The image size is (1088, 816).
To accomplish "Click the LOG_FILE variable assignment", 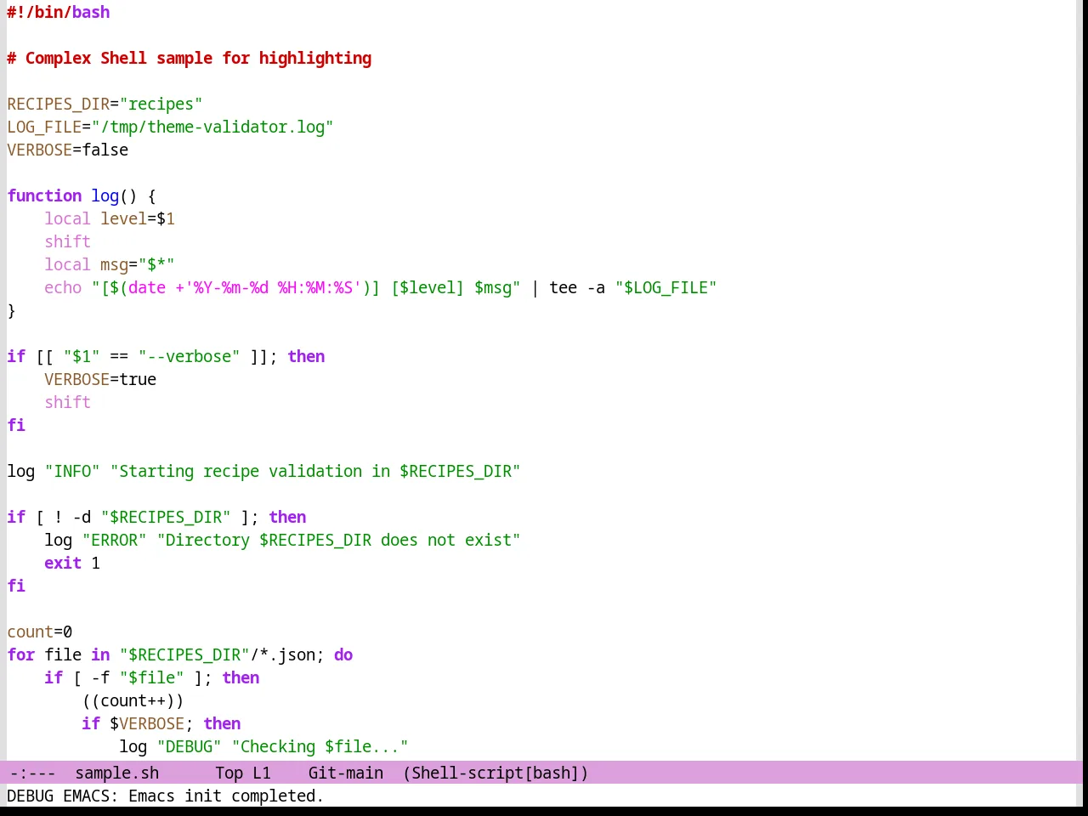I will 170,127.
